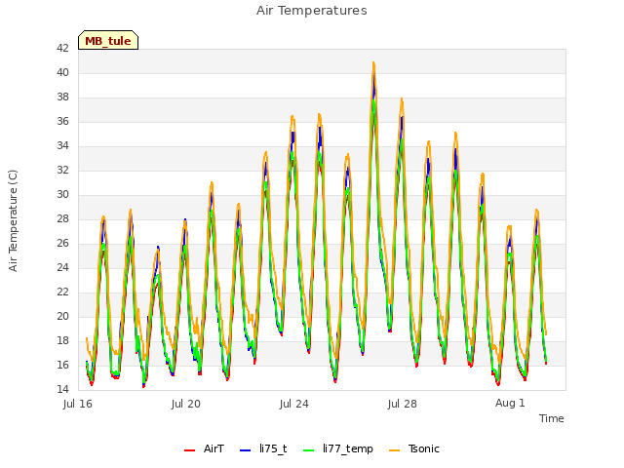Image resolution: width=624 pixels, height=468 pixels.
Task: Toggle the li75_t legend entry
Action: pyautogui.click(x=263, y=448)
